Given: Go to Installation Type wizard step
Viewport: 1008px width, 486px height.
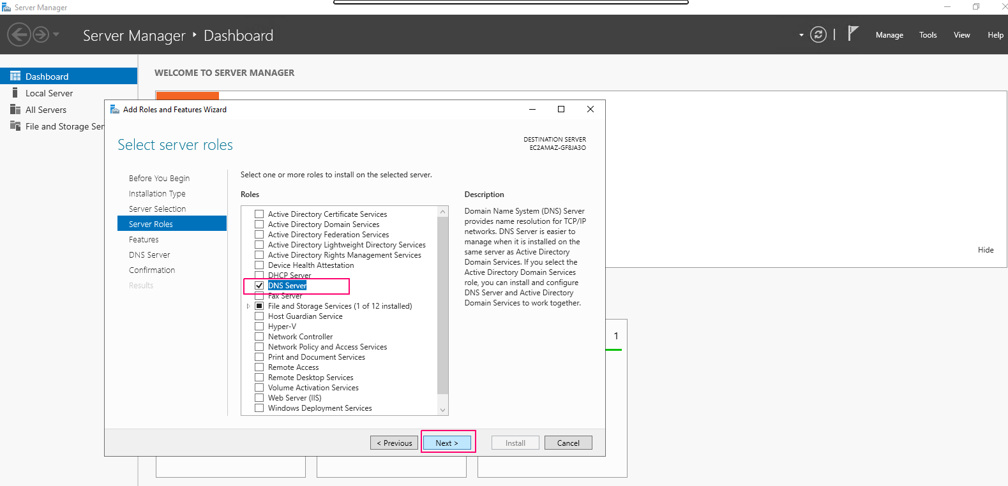Looking at the screenshot, I should (x=157, y=193).
